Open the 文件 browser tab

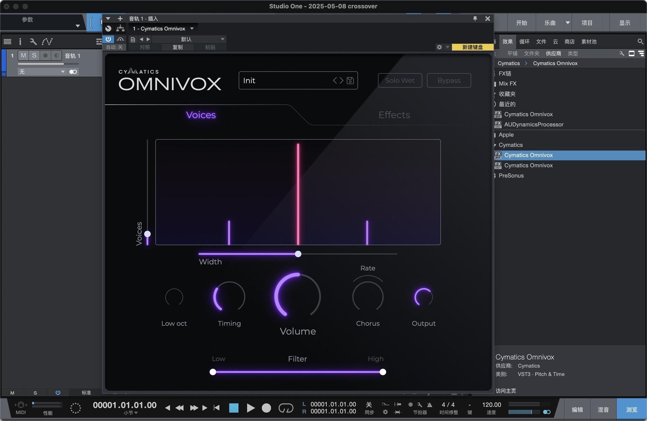(x=541, y=42)
